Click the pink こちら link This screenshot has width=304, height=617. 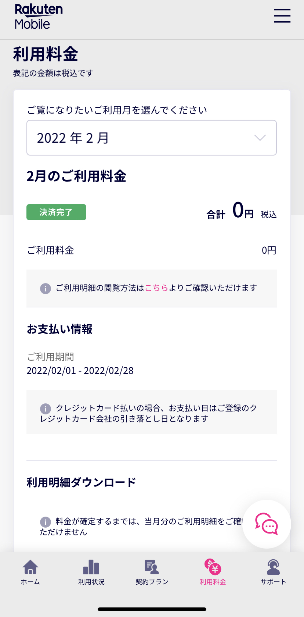pyautogui.click(x=156, y=288)
